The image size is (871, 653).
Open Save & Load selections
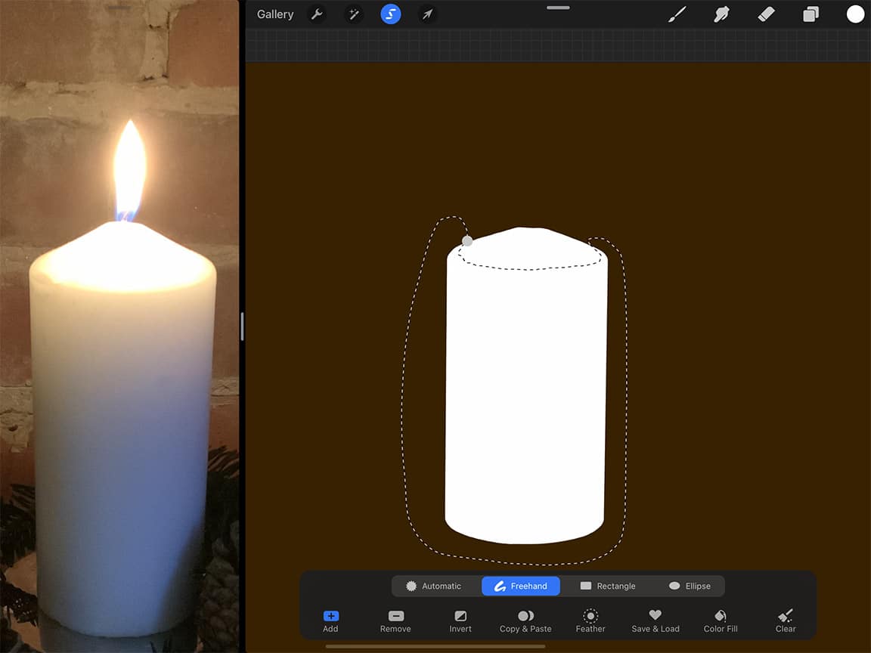[656, 621]
